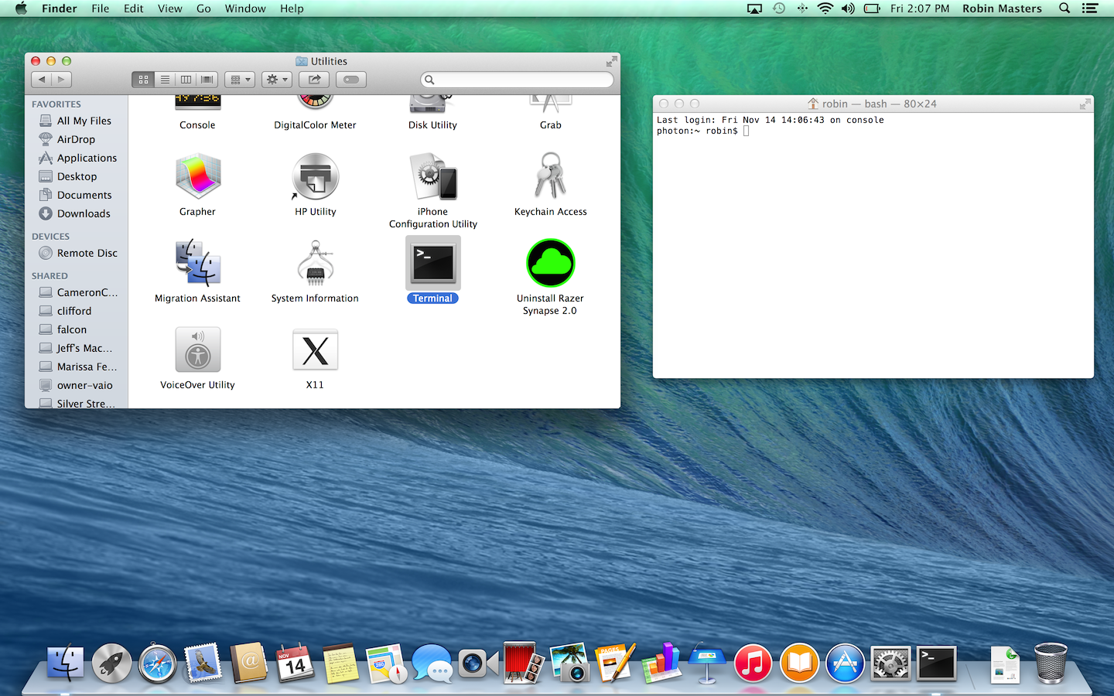This screenshot has height=696, width=1114.
Task: Open the battery status menu
Action: click(x=872, y=9)
